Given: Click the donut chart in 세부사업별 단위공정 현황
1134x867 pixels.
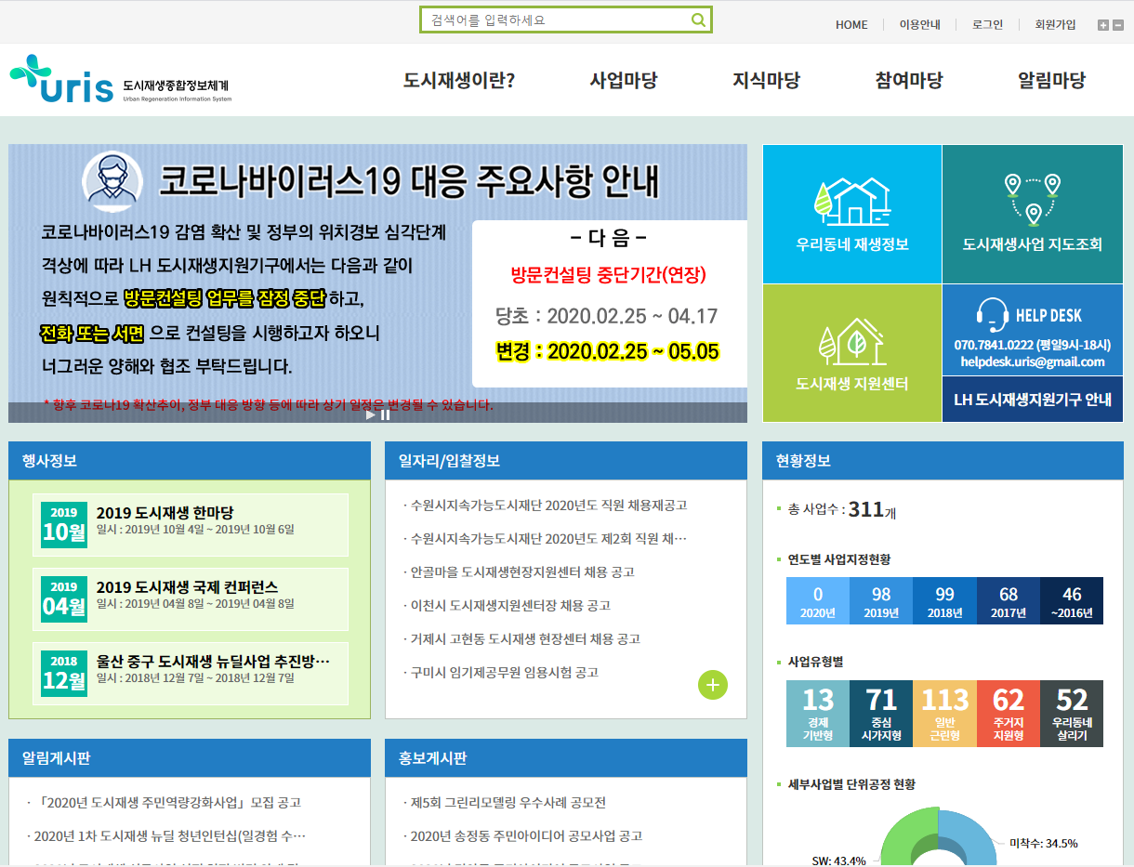Looking at the screenshot, I should (938, 838).
